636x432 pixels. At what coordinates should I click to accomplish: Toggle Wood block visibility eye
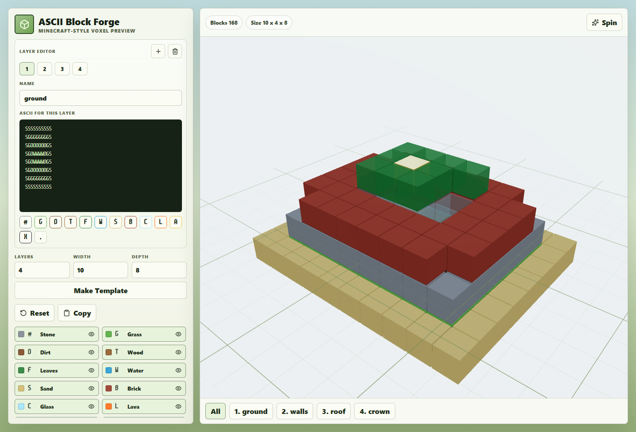click(178, 352)
